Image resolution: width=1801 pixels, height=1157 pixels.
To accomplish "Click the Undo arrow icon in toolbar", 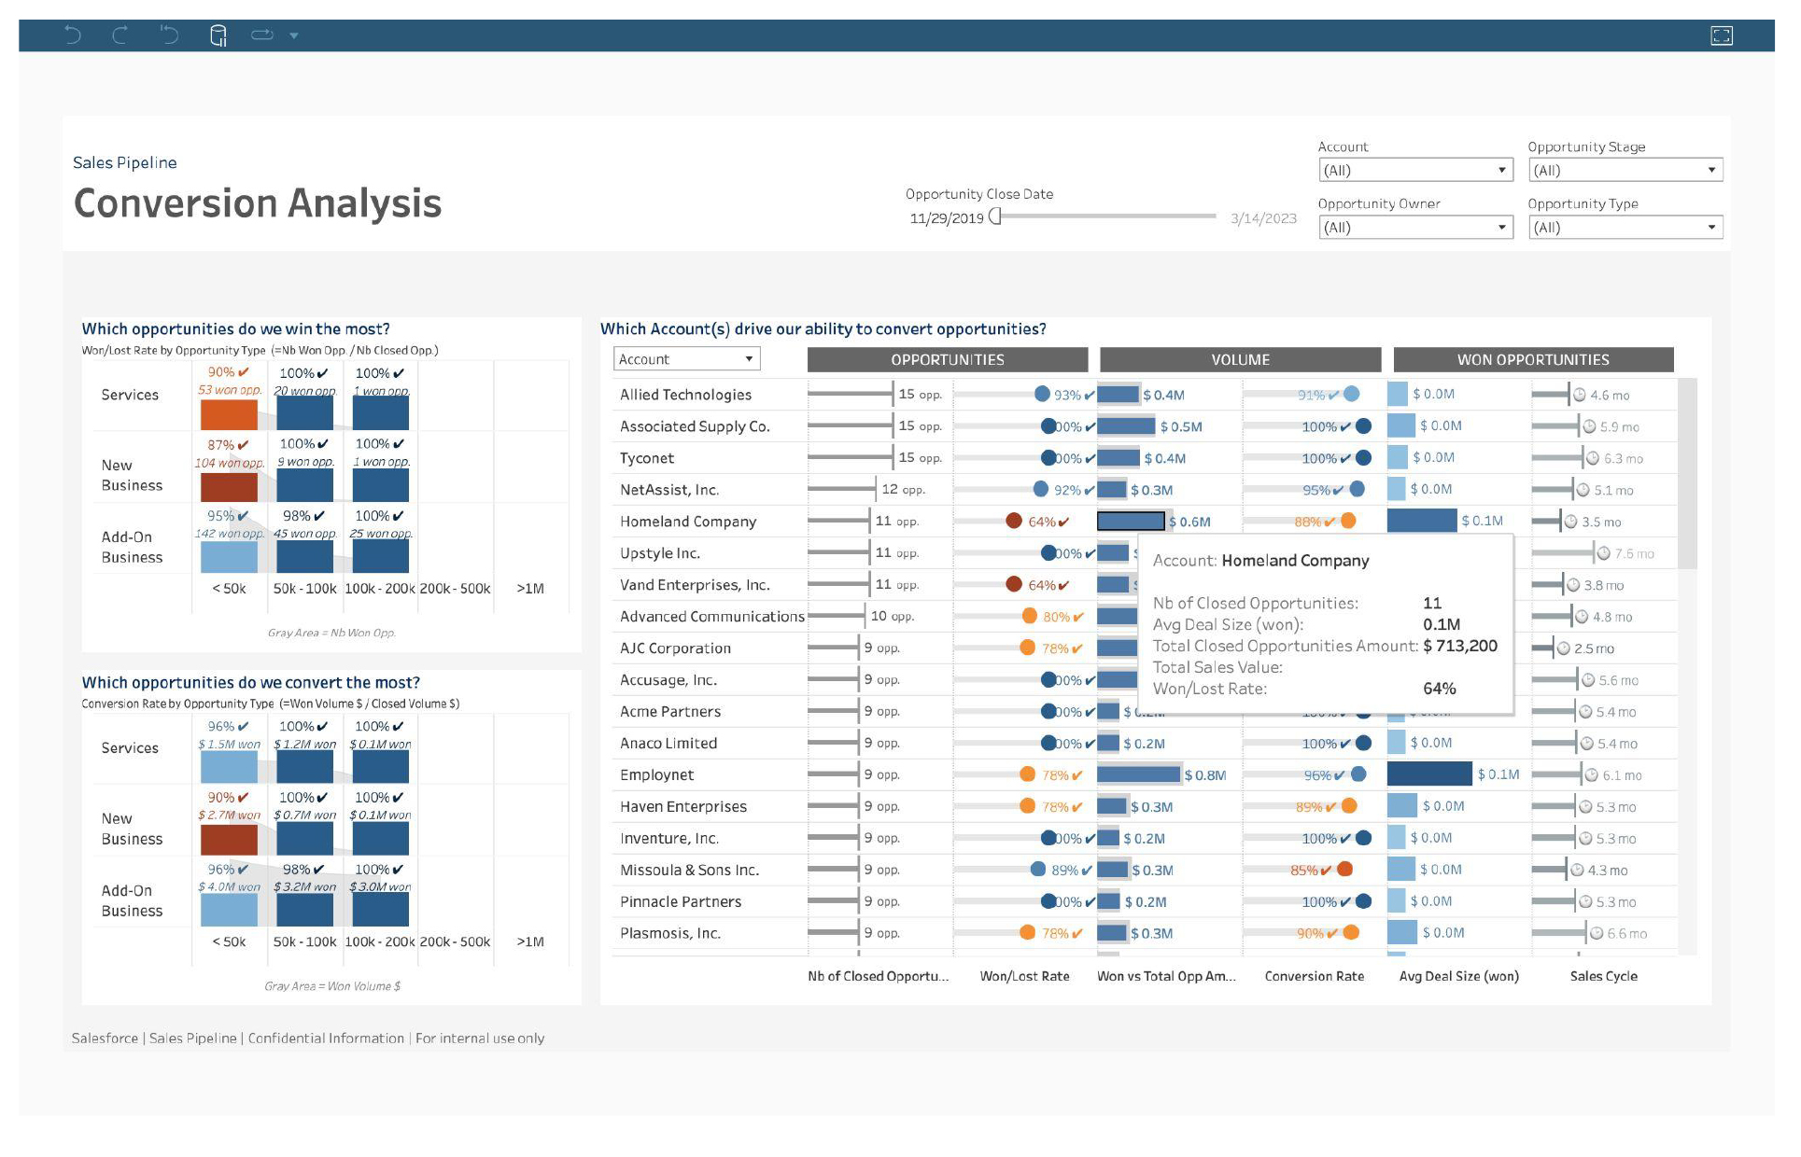I will coord(73,35).
